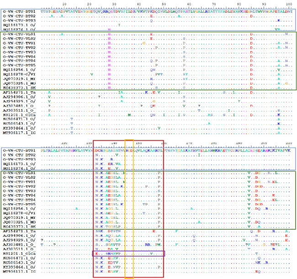Click label KC506543.1_O/ in the 120–210 block
297x279 pixels.
[x=19, y=263]
